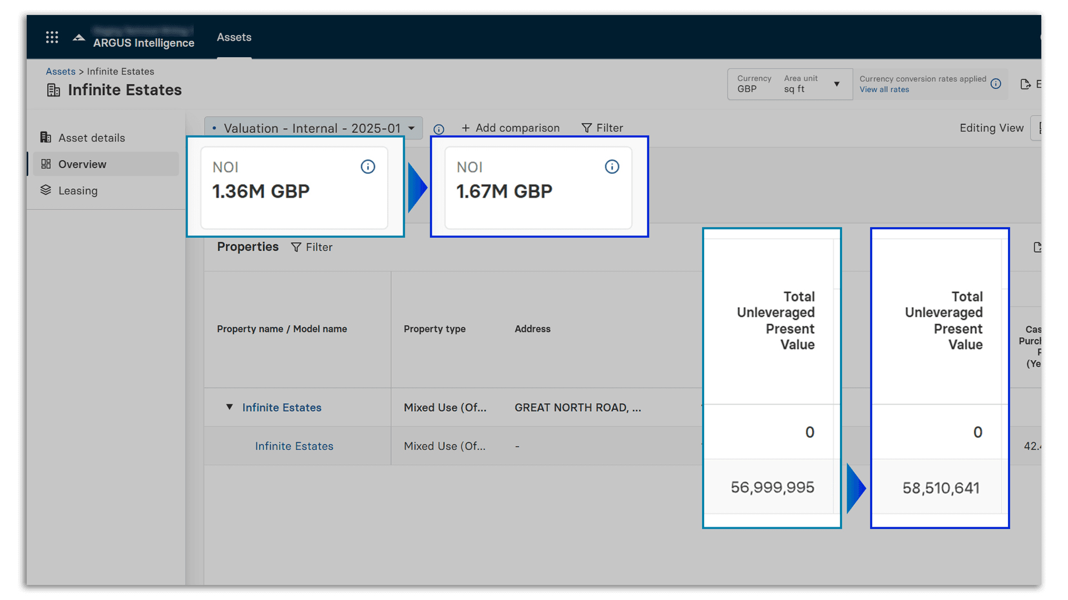Click the Assets breadcrumb link
Viewport: 1068px width, 600px height.
point(61,71)
